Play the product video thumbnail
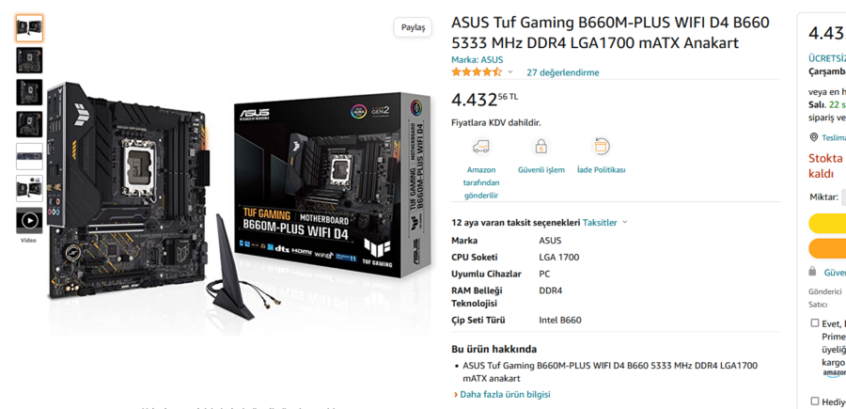The image size is (846, 409). [29, 220]
